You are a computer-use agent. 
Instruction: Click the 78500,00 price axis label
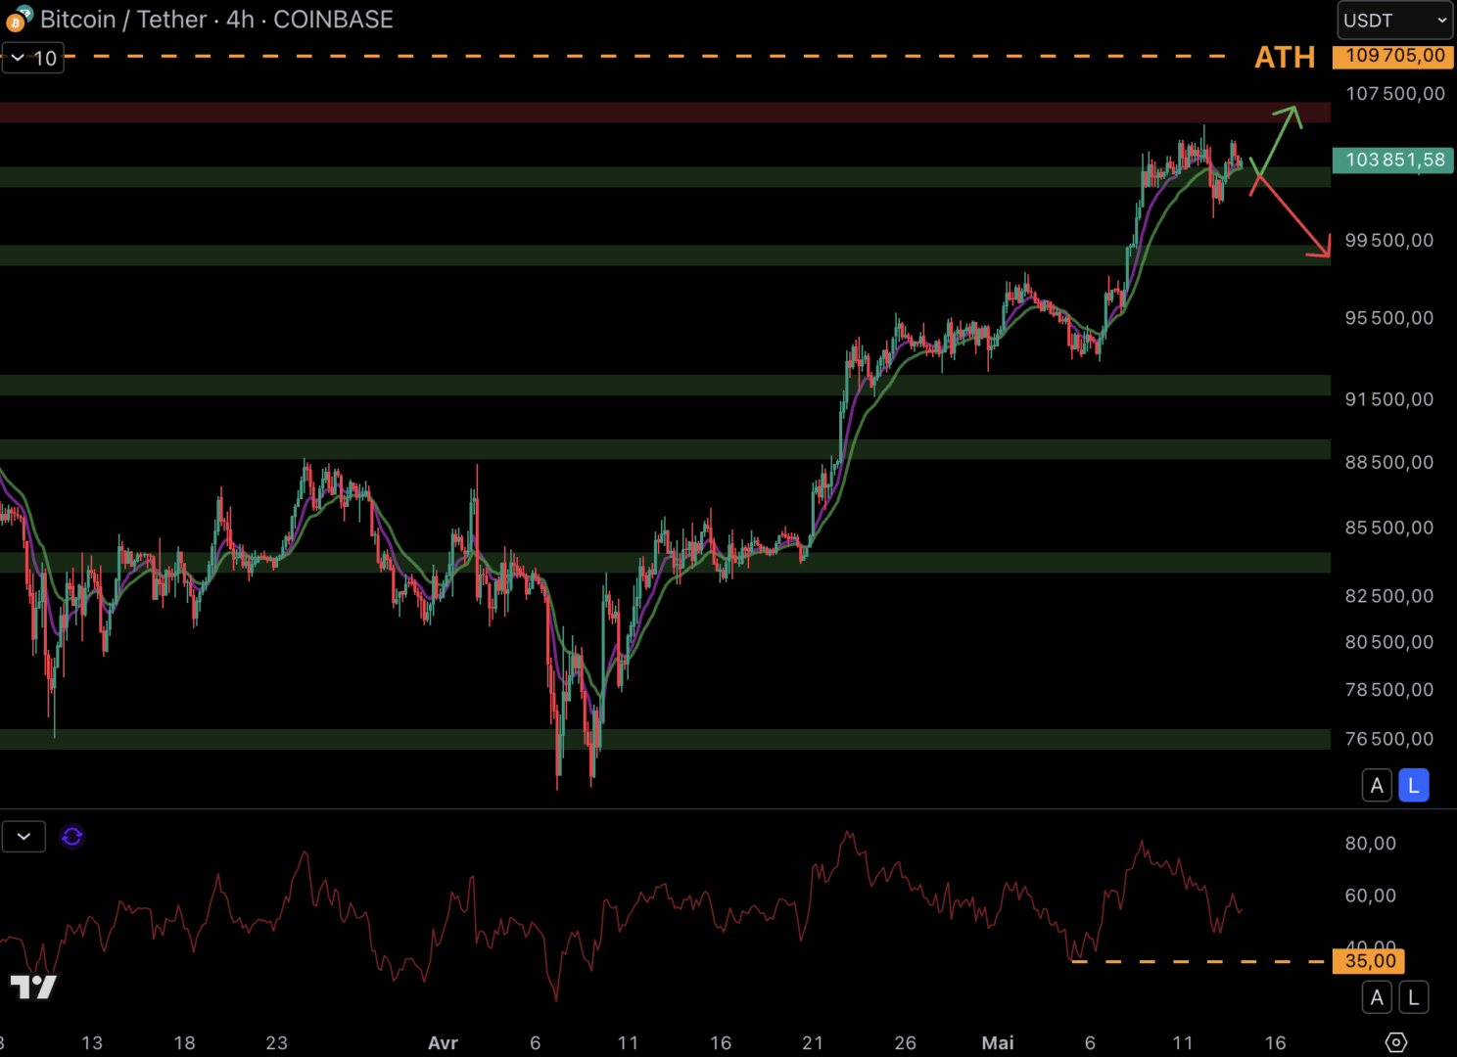click(x=1389, y=690)
